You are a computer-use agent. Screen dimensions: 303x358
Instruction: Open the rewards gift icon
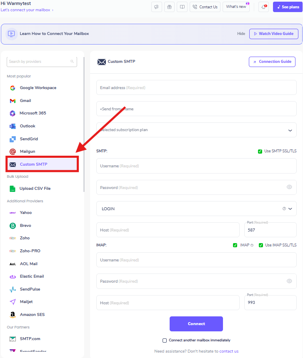click(169, 7)
